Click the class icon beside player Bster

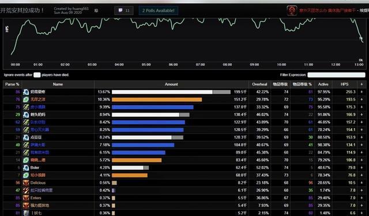26,168
